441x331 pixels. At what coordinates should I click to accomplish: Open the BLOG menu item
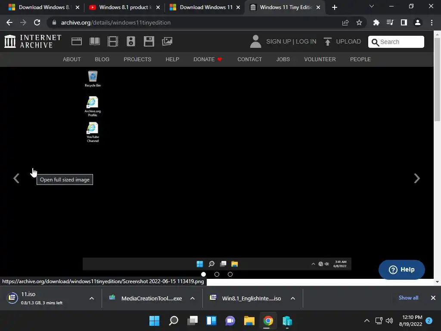pos(102,59)
